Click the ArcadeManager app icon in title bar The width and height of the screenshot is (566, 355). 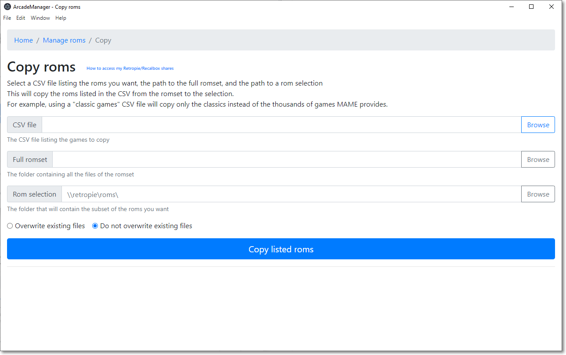pos(7,7)
